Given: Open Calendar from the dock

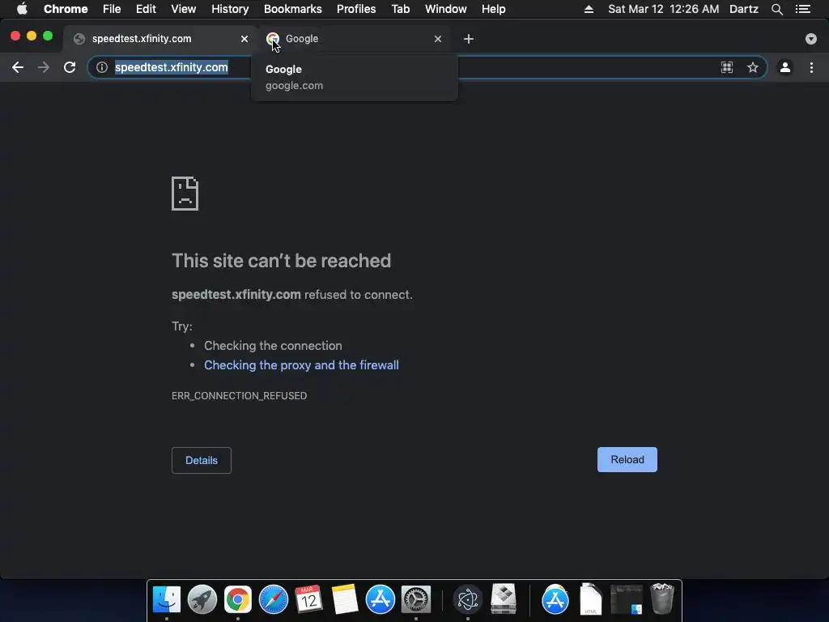Looking at the screenshot, I should click(x=308, y=600).
